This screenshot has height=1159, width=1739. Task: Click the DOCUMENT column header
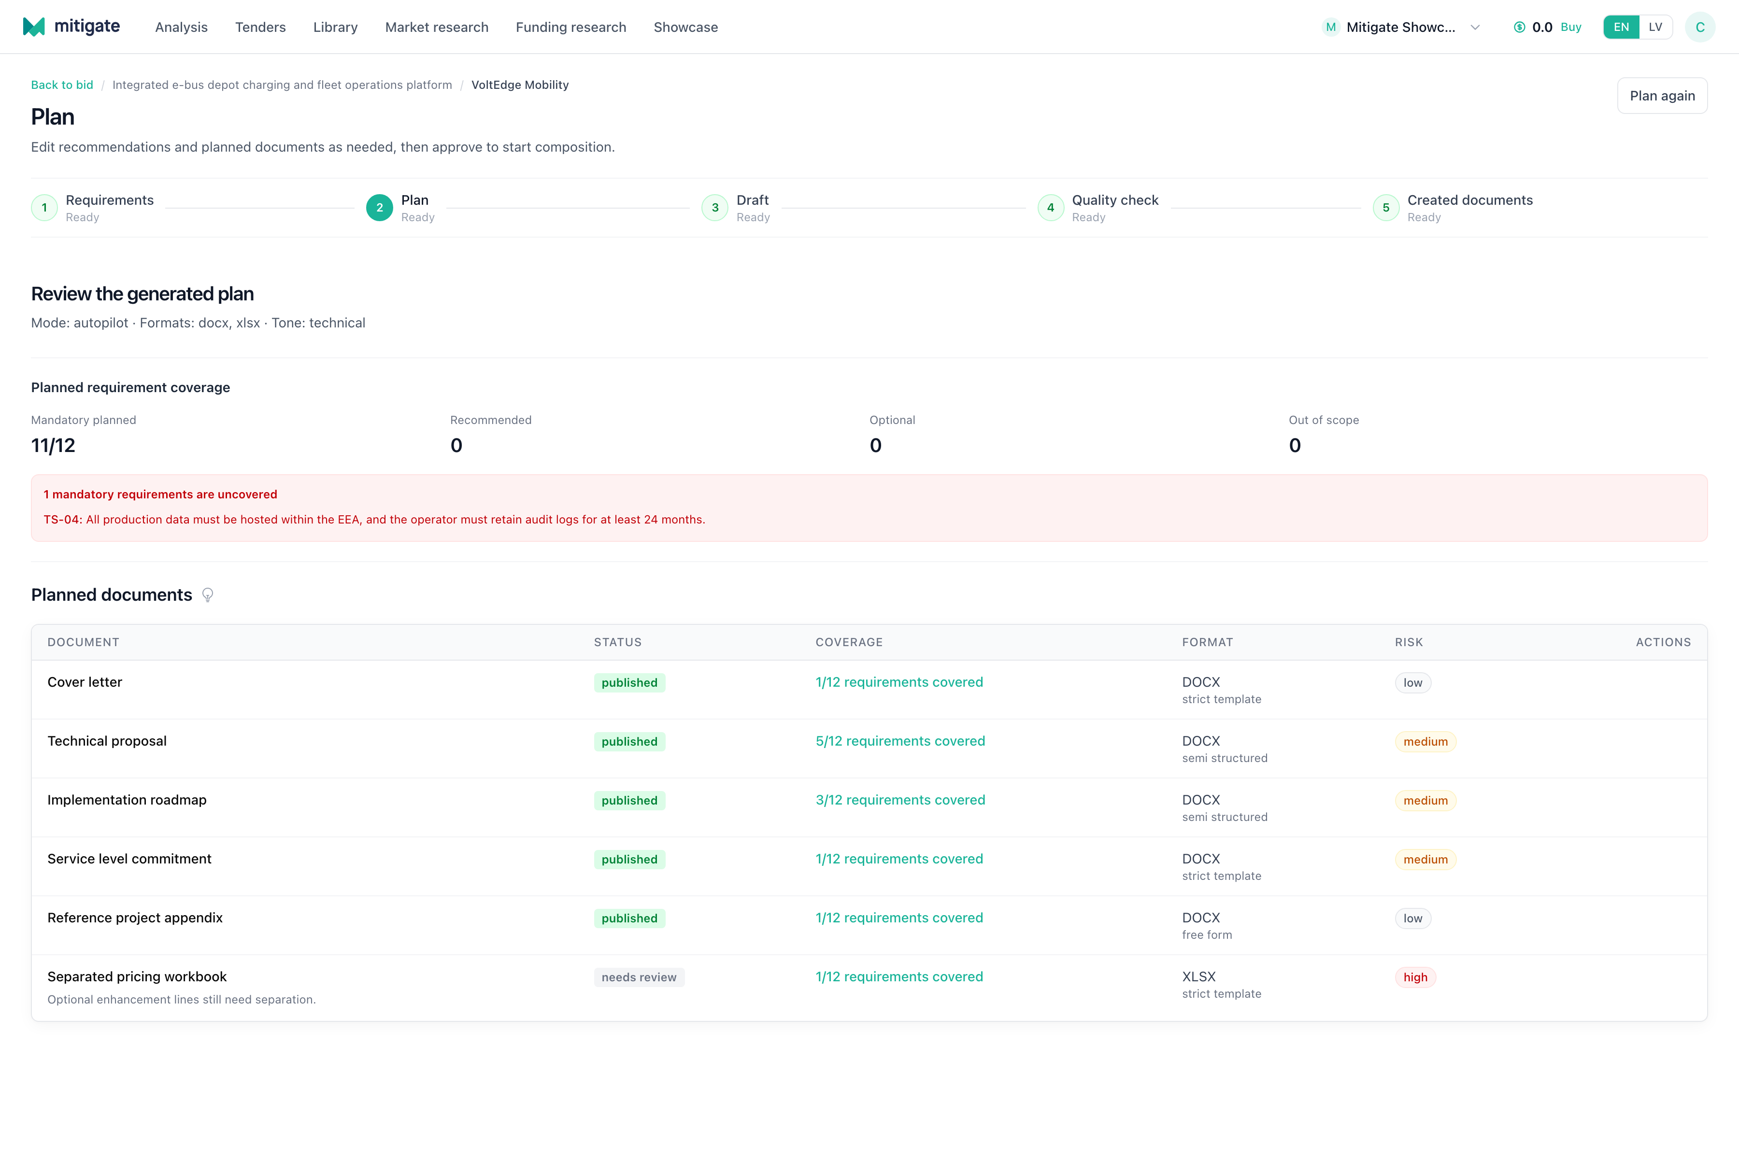[x=84, y=642]
